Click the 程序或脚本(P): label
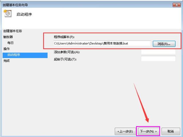 pos(64,37)
